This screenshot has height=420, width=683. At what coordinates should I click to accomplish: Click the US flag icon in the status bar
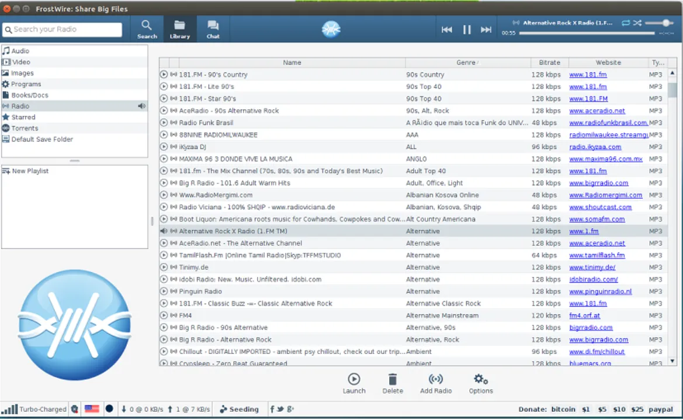point(92,409)
